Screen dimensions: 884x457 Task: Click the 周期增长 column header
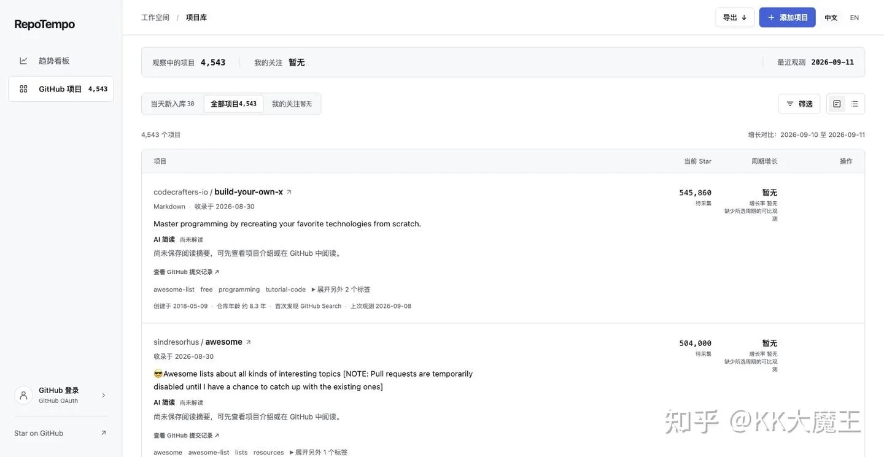pyautogui.click(x=764, y=161)
